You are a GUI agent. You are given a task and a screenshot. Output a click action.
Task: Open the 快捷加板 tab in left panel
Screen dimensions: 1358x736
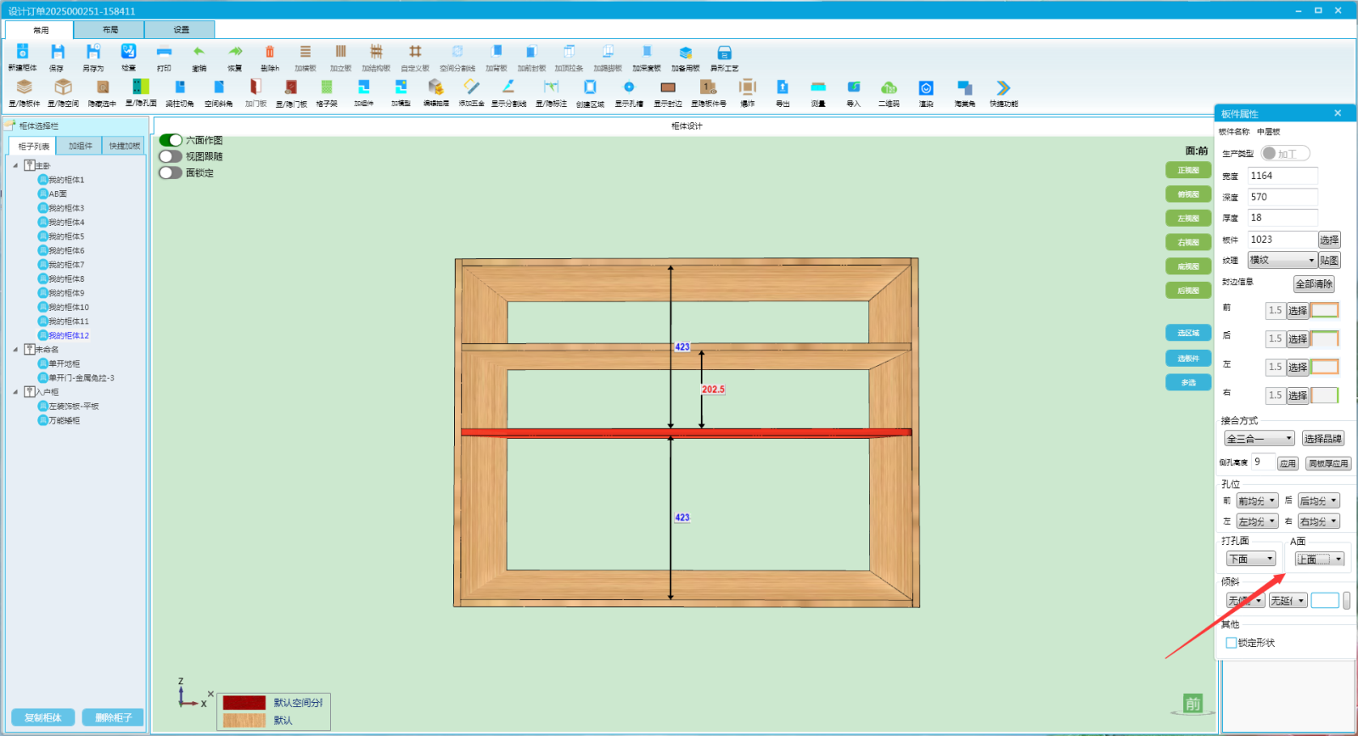click(125, 146)
